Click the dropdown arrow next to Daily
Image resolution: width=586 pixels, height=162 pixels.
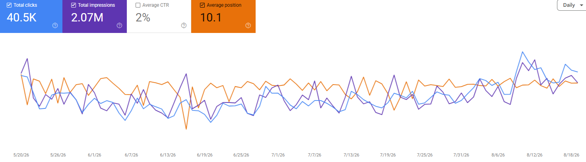point(582,6)
